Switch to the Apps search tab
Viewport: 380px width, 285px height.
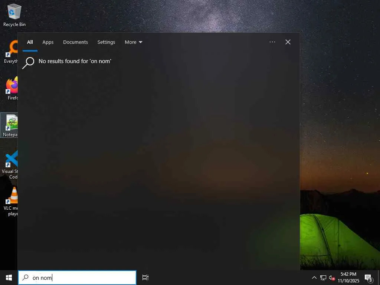[x=48, y=42]
